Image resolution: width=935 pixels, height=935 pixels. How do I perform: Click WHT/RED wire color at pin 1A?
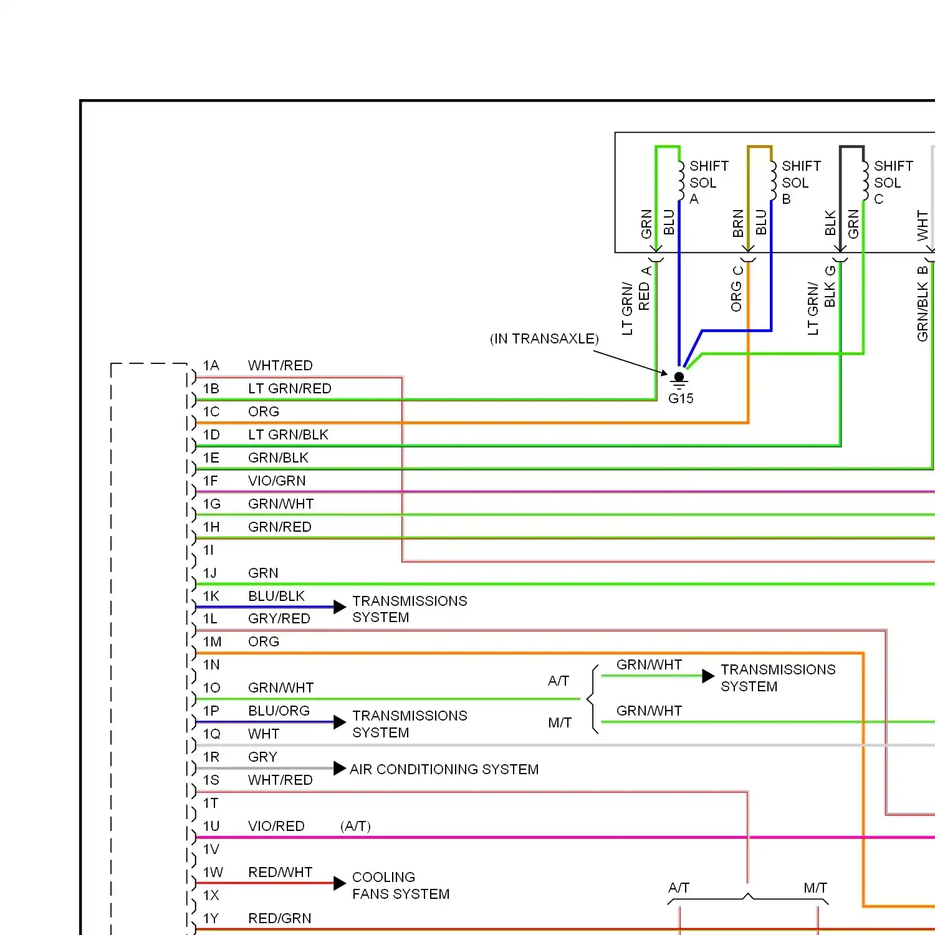280,366
